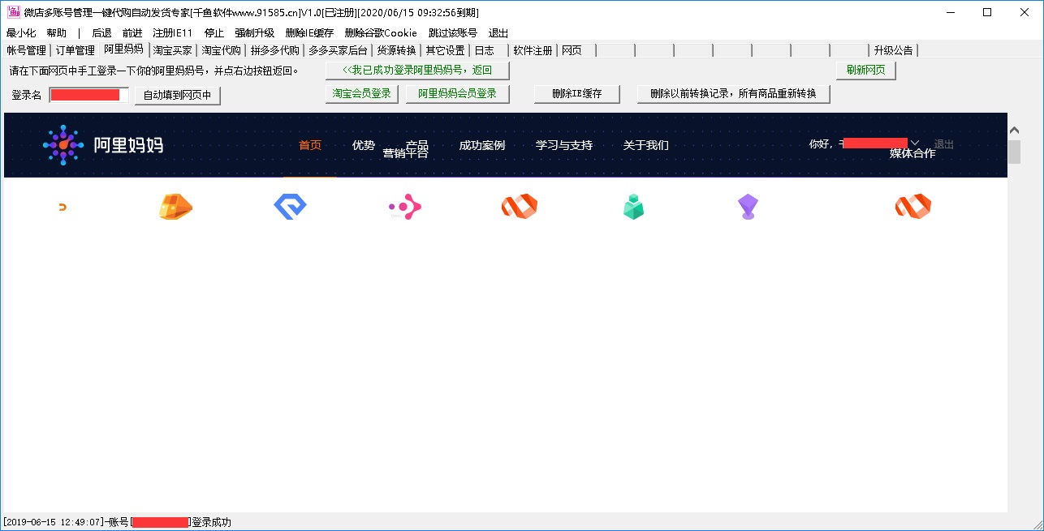Open the 成功案例 navigation link
The image size is (1044, 531).
pyautogui.click(x=482, y=145)
